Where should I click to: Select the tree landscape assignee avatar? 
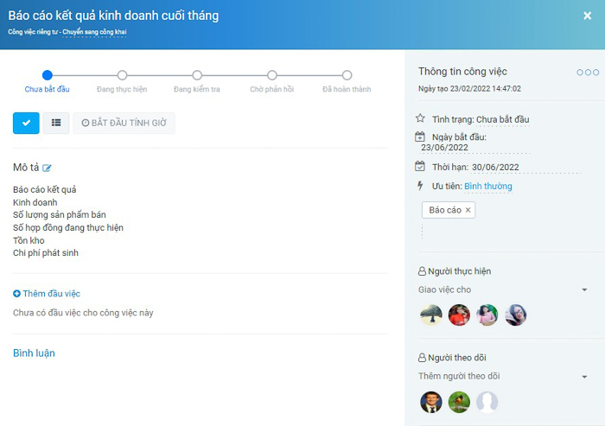tap(431, 315)
